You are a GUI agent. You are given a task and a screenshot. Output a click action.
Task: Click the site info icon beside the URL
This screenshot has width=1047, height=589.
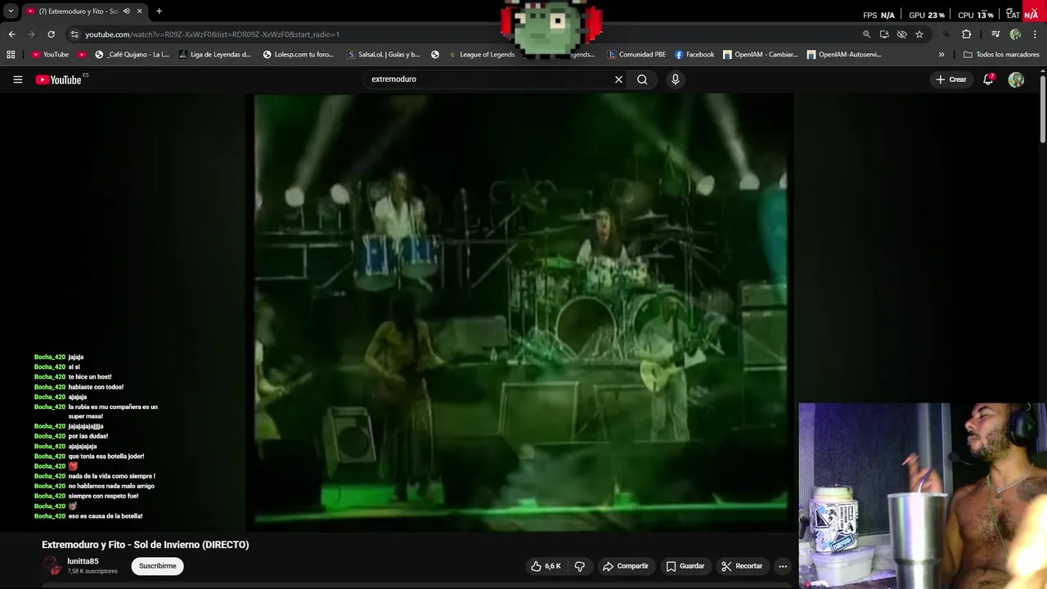[x=74, y=34]
